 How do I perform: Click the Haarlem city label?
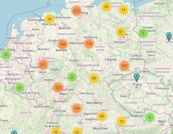click(x=11, y=38)
